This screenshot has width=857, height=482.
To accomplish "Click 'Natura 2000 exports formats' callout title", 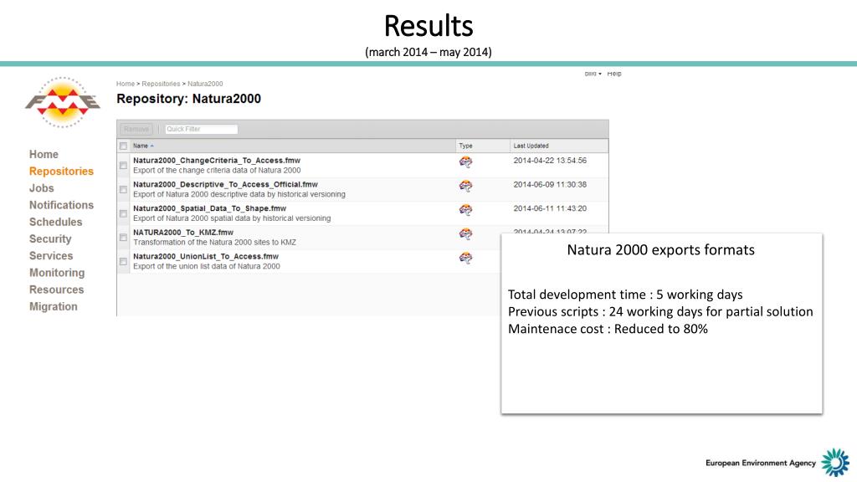I will click(x=660, y=249).
